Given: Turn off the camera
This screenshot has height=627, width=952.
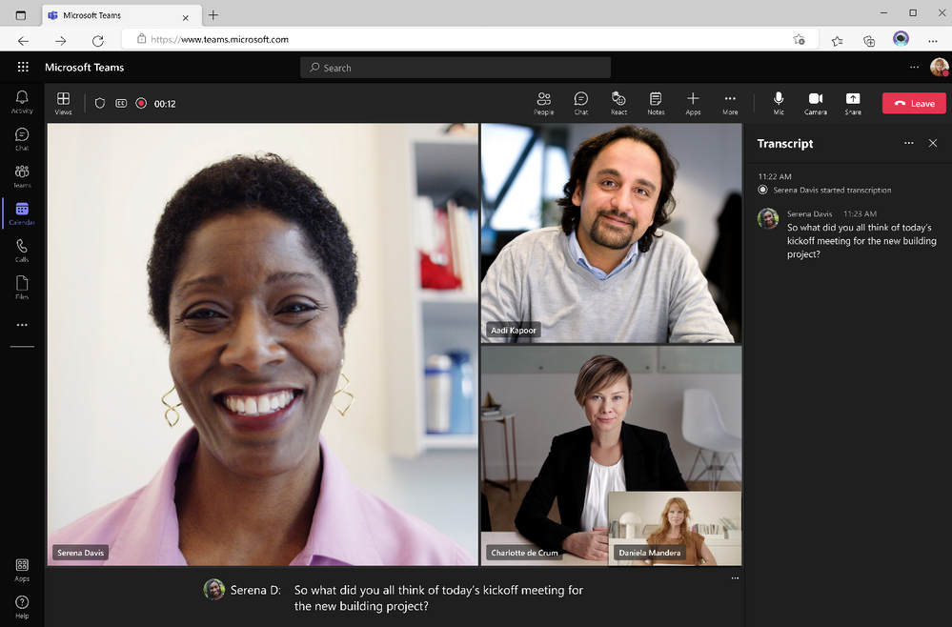Looking at the screenshot, I should [816, 103].
